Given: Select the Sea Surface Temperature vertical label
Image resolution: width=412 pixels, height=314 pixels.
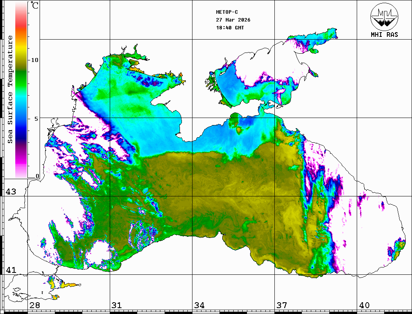Looking at the screenshot, I should point(10,89).
